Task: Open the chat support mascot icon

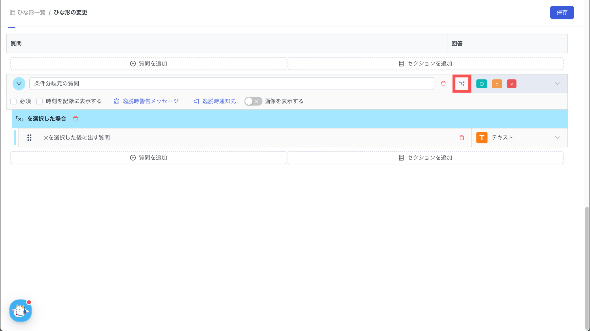Action: (20, 311)
